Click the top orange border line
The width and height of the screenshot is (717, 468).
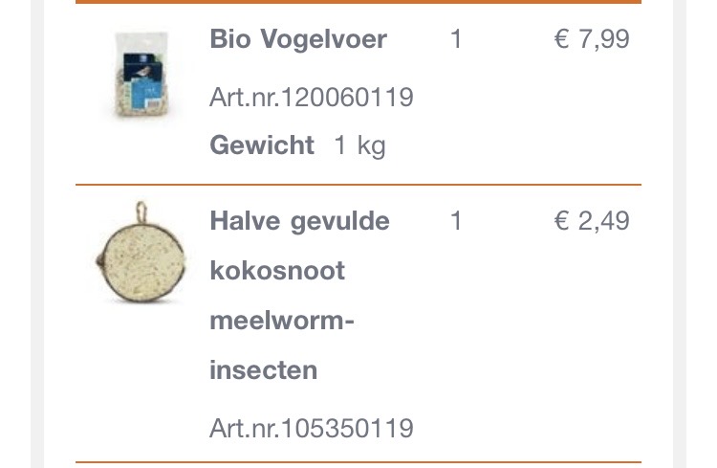click(358, 2)
